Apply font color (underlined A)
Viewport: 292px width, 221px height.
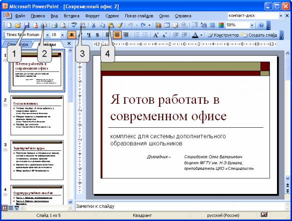point(195,35)
